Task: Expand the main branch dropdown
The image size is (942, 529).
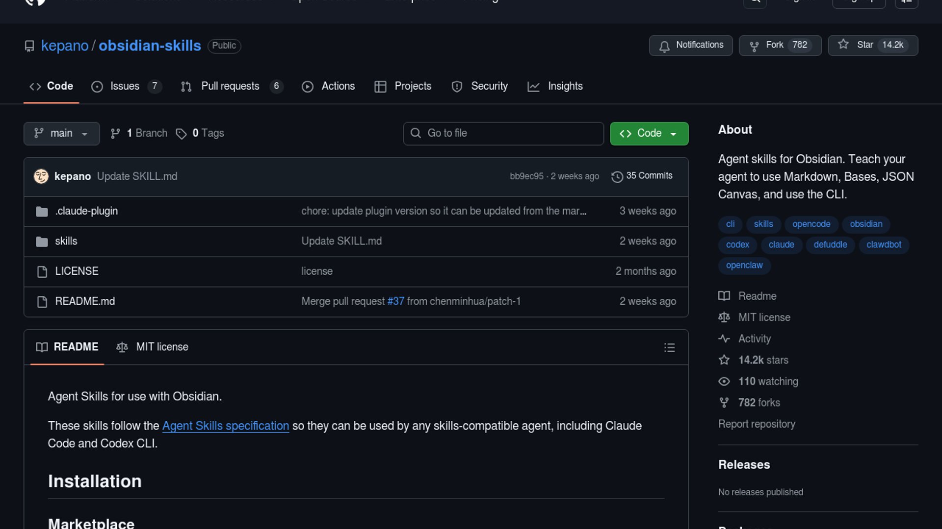Action: (61, 133)
